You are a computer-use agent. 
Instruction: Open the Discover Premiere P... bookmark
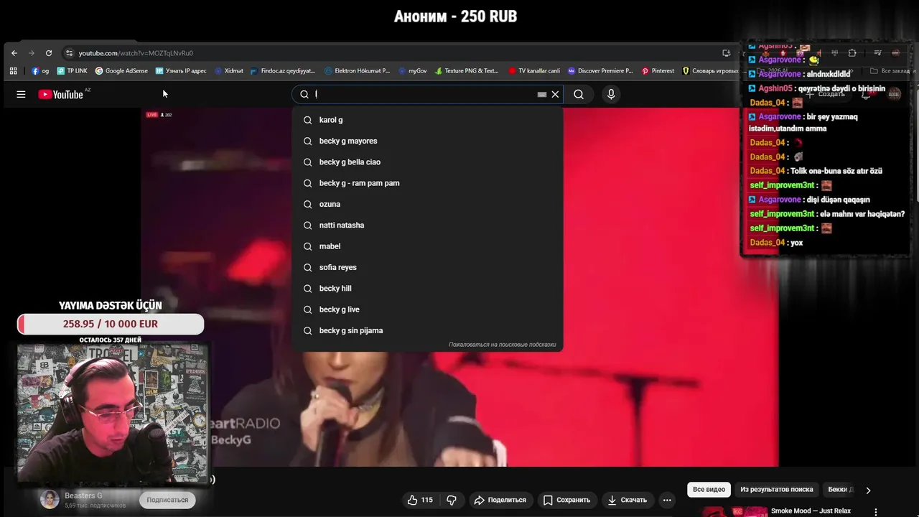point(600,71)
